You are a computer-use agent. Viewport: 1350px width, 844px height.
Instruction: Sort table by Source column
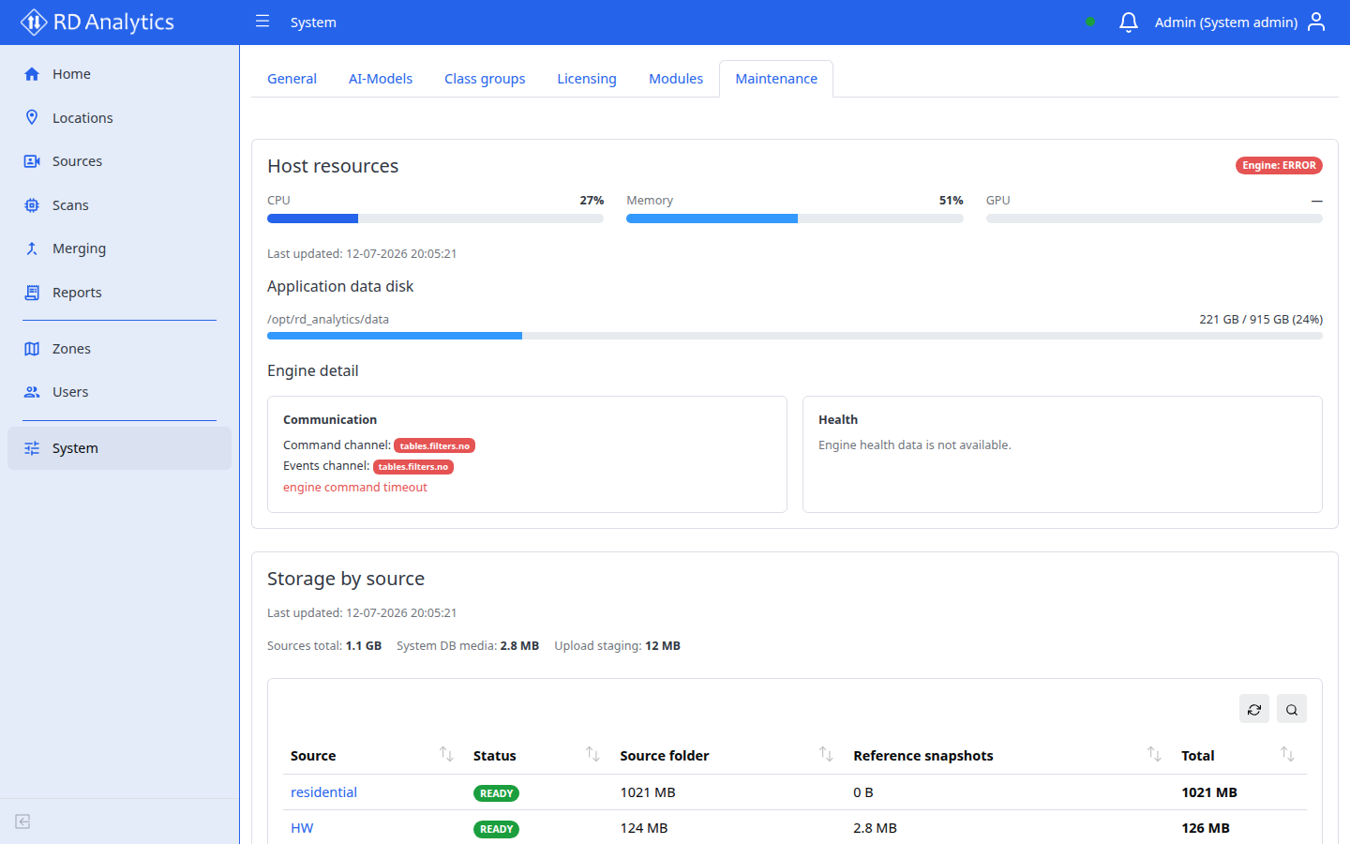click(446, 754)
